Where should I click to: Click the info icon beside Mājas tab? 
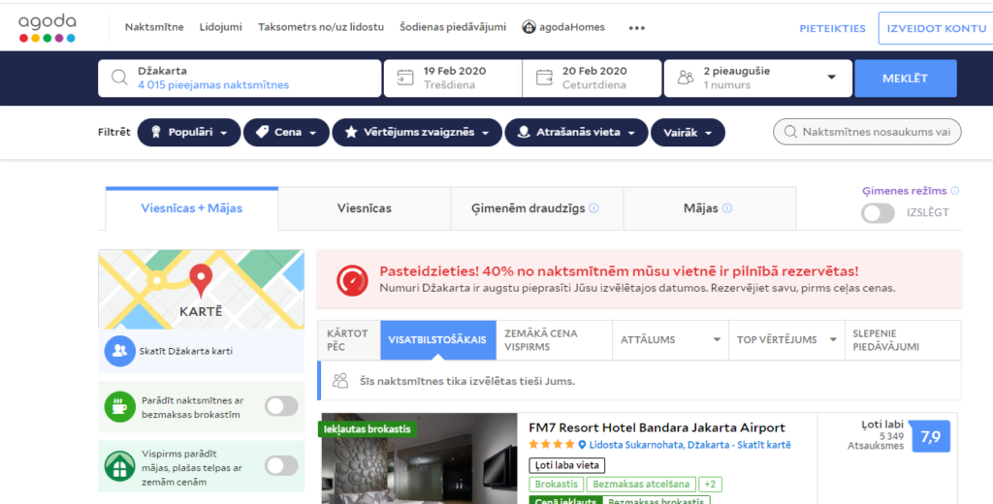pos(727,208)
